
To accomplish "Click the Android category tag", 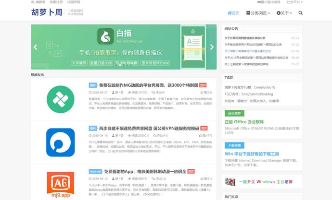I will click(95, 171).
